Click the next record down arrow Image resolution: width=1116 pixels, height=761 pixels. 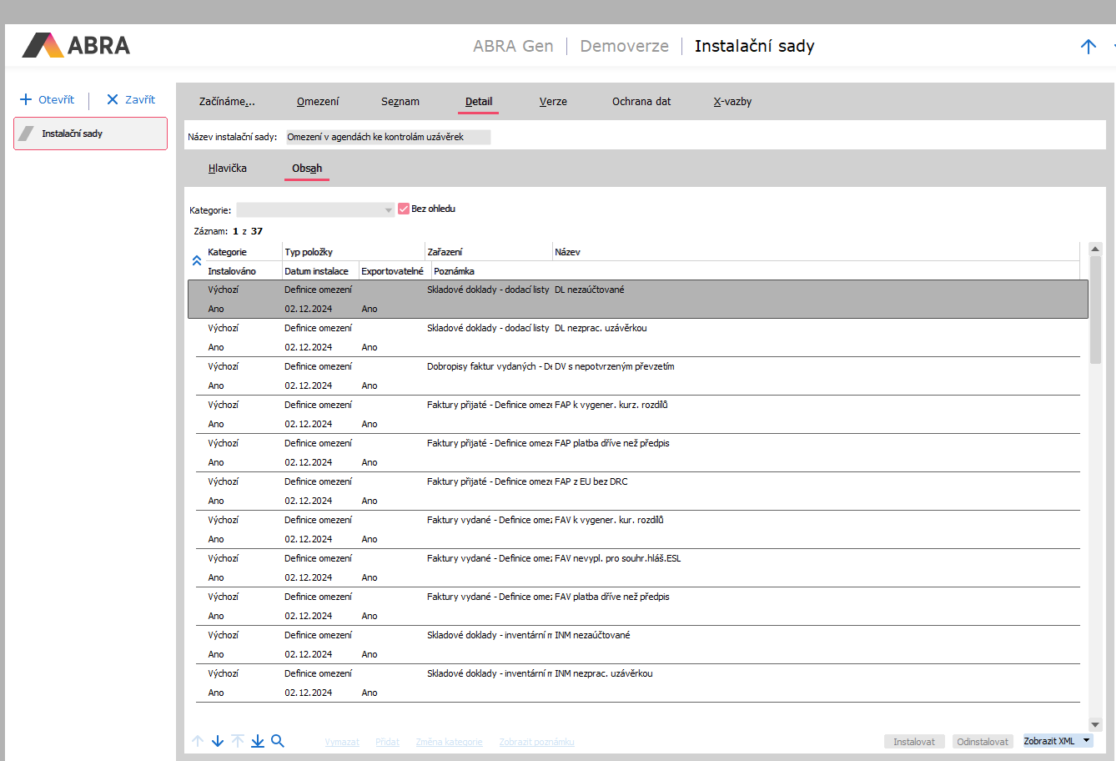pyautogui.click(x=218, y=741)
